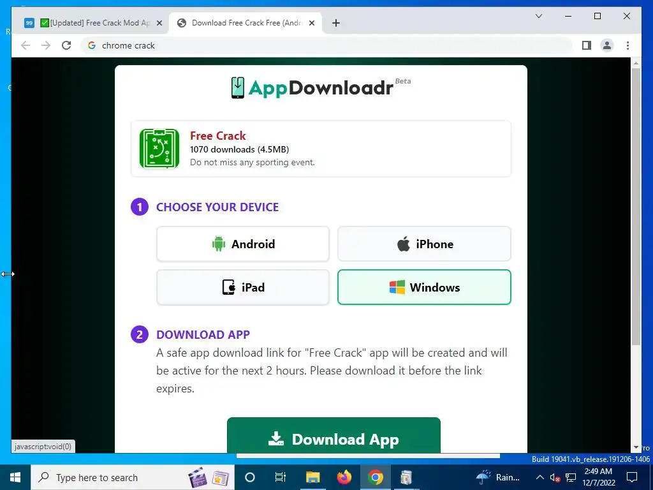Click the clapperboard icon in search box
The width and height of the screenshot is (653, 490).
(x=198, y=477)
